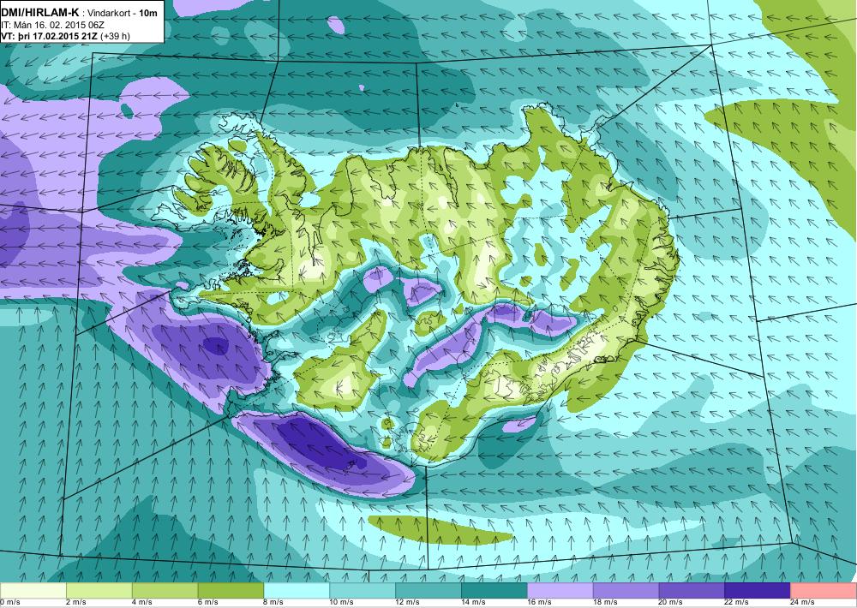The height and width of the screenshot is (608, 857).
Task: Select the olive green 6–8 m/s legend swatch
Action: pyautogui.click(x=231, y=591)
